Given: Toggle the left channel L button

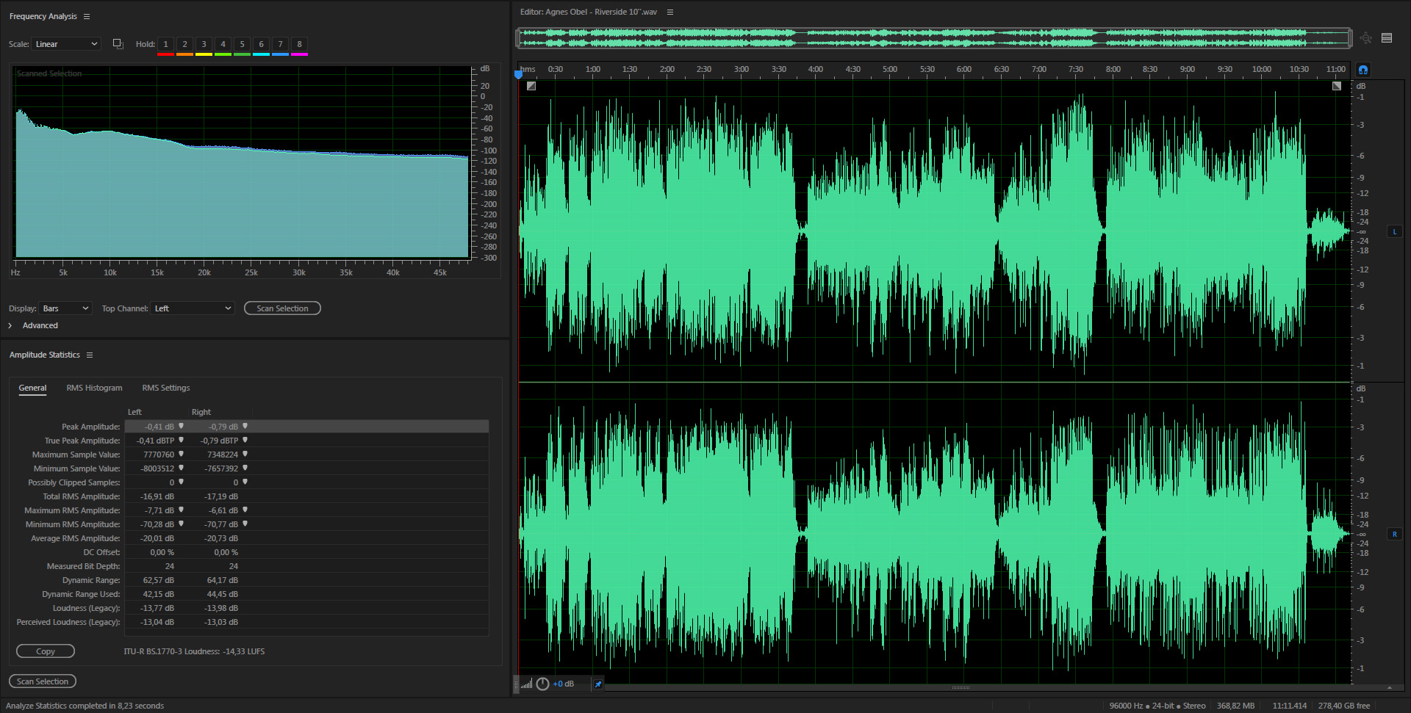Looking at the screenshot, I should point(1394,231).
